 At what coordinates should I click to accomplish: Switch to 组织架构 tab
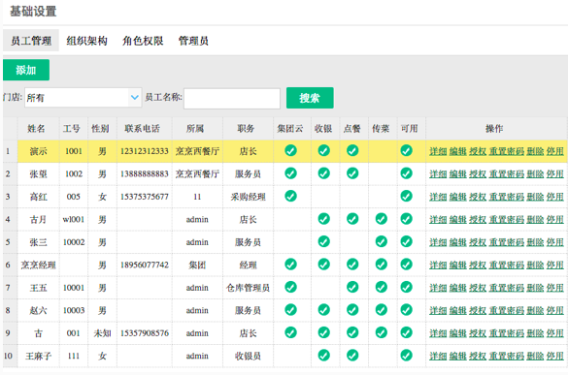coord(87,41)
